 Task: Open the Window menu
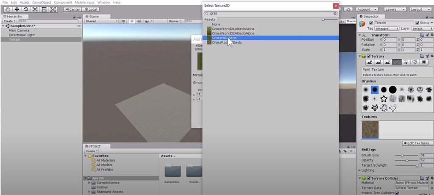[x=104, y=2]
